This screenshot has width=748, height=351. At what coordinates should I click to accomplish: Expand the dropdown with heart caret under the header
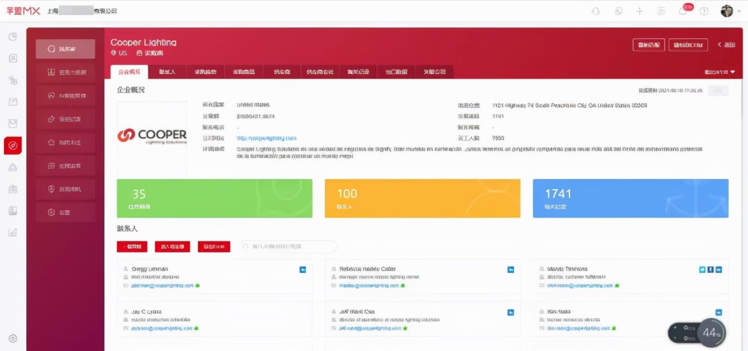pos(719,72)
